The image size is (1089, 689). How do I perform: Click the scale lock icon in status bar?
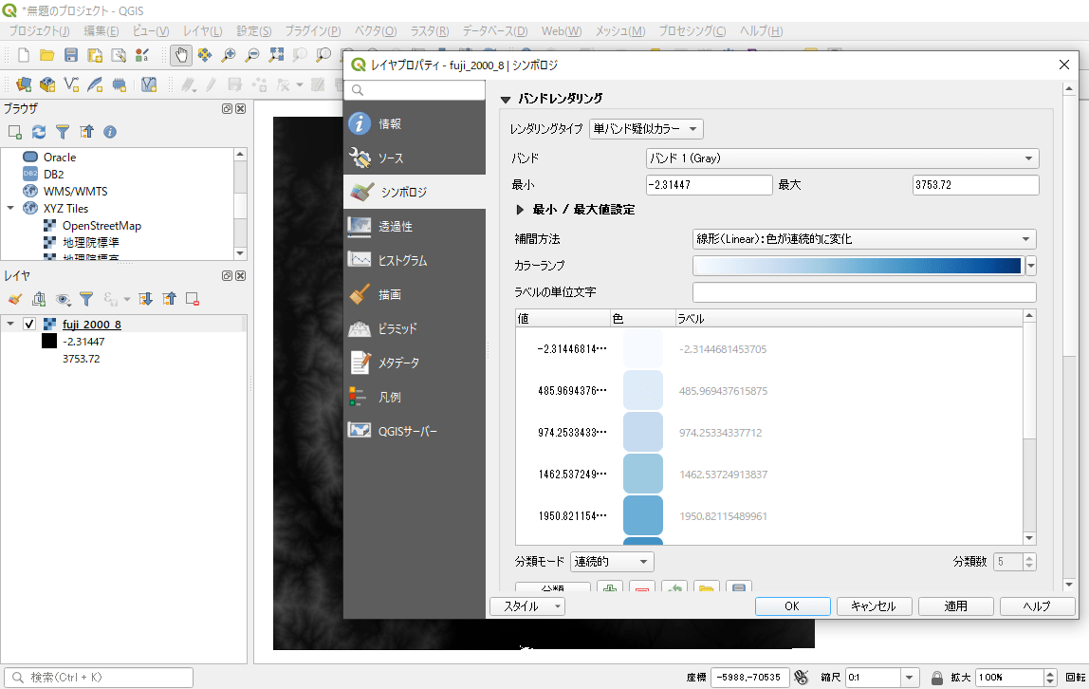pos(937,678)
